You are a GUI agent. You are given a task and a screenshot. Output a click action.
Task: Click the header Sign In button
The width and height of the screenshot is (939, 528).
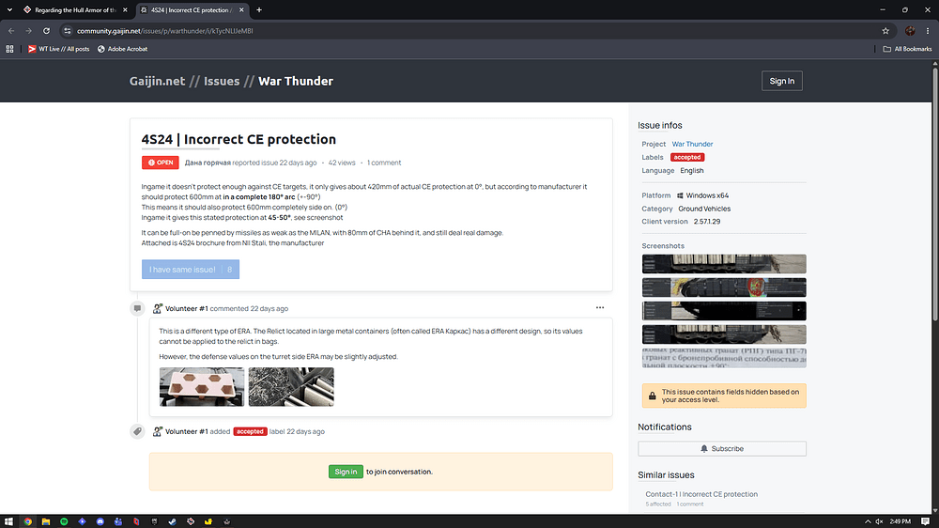[x=781, y=81]
